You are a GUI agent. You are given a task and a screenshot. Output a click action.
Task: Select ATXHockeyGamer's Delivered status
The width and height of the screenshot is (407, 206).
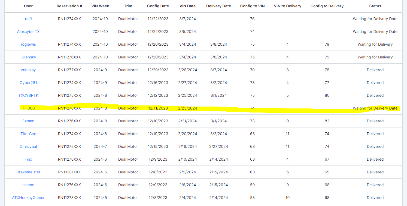click(375, 198)
